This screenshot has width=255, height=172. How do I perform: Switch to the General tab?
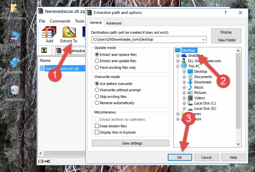pos(96,23)
